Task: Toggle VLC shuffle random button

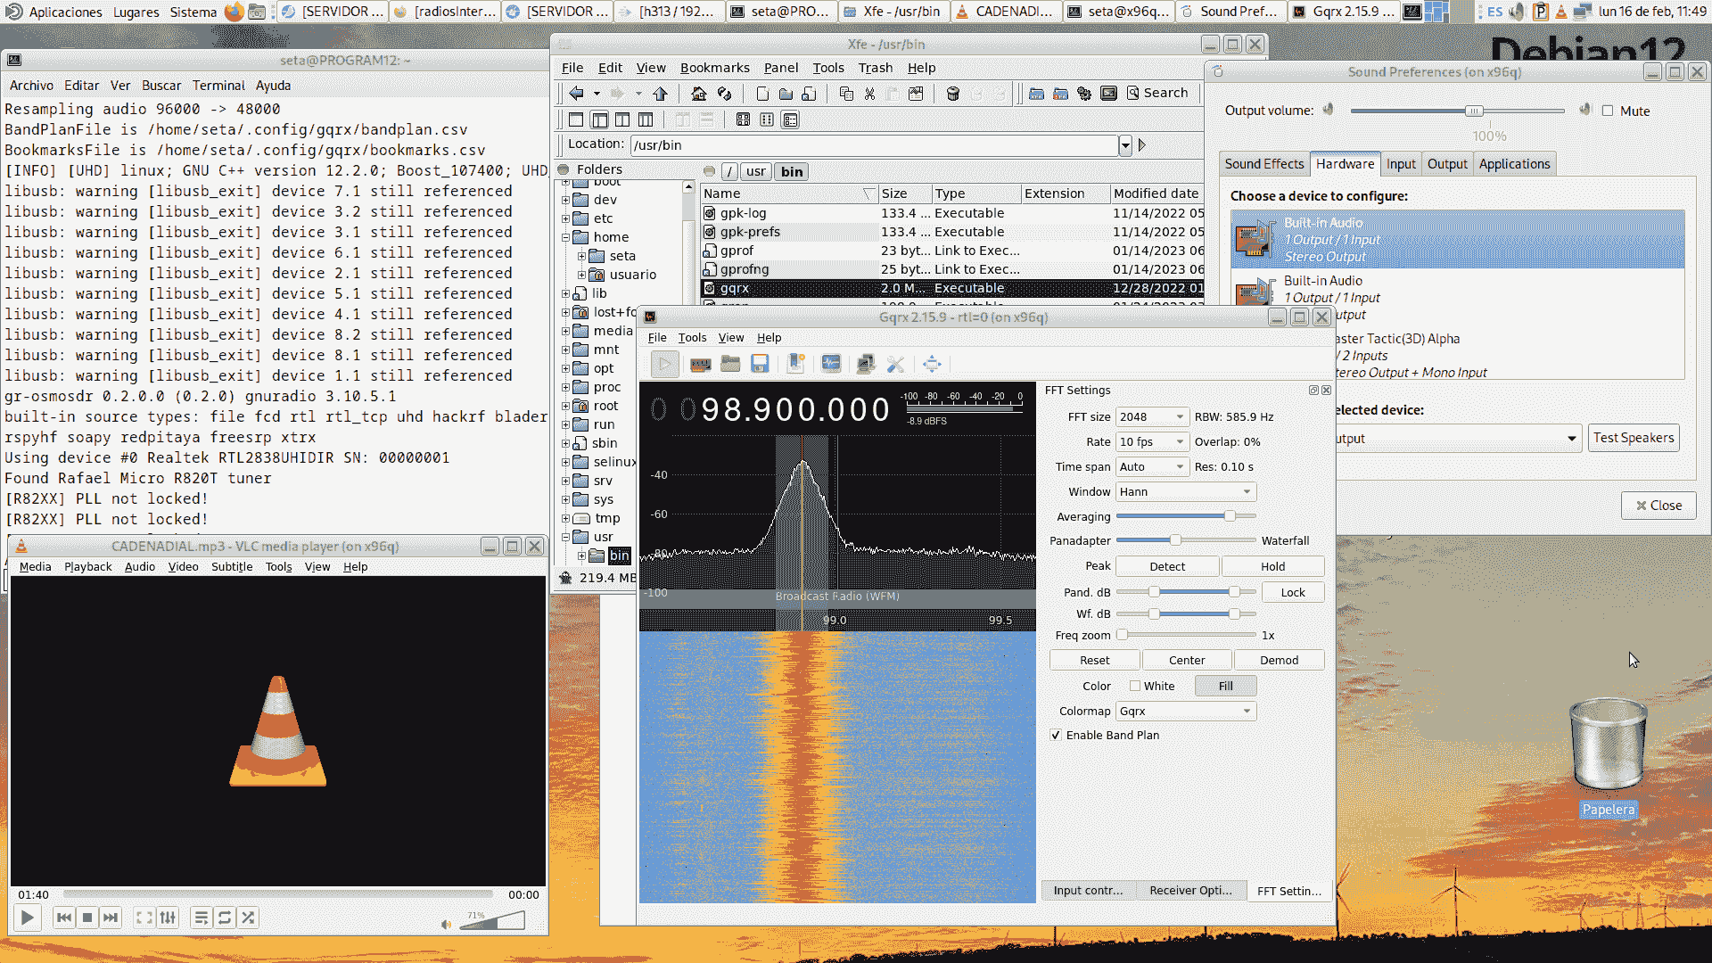Action: (x=248, y=918)
